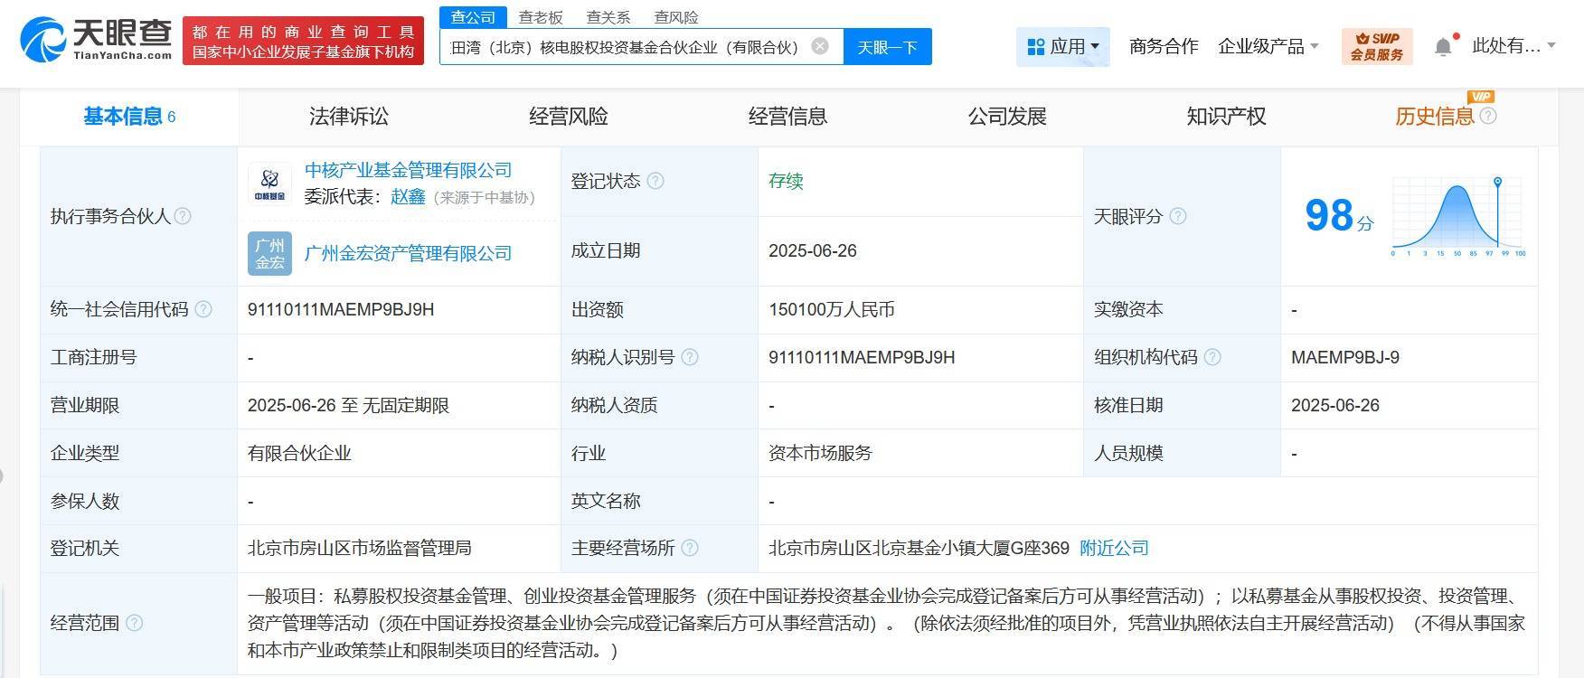Click help icon beside 天眼评分

click(1178, 216)
